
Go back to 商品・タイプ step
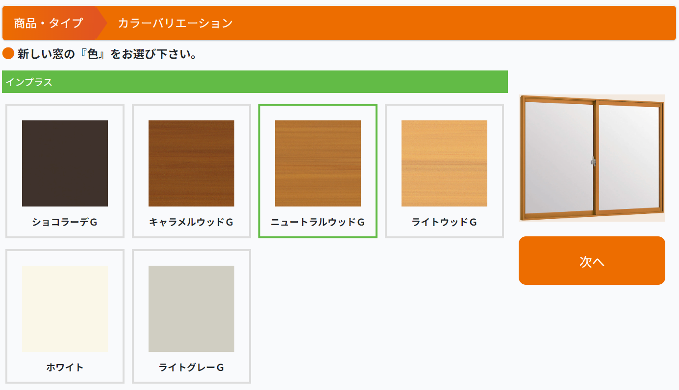[x=48, y=23]
